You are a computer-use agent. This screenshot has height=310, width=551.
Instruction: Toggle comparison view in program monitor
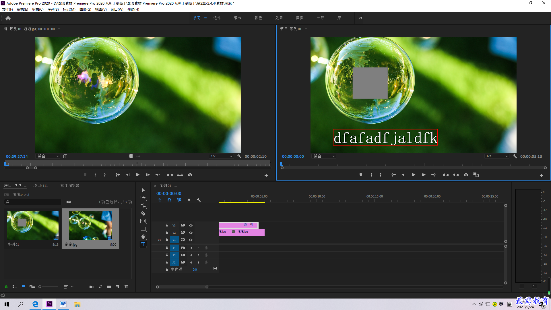[x=476, y=175]
